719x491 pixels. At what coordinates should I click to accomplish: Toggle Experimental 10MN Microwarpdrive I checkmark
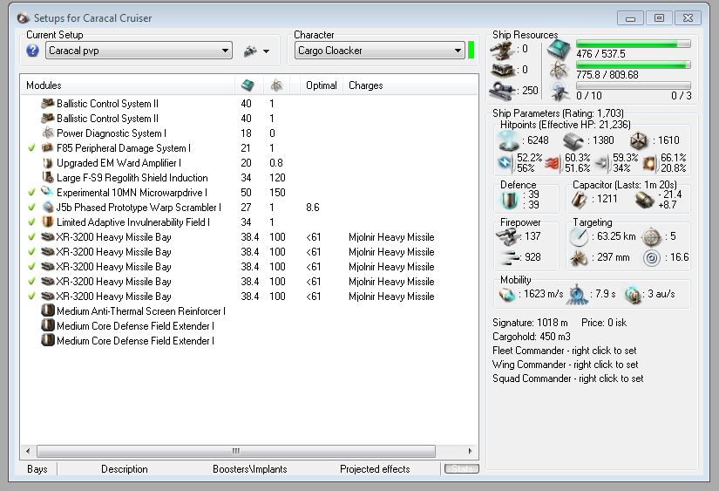coord(31,193)
